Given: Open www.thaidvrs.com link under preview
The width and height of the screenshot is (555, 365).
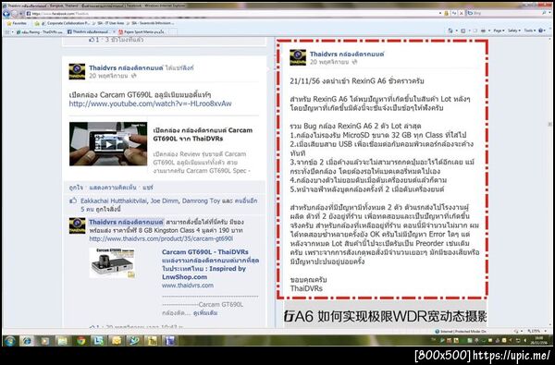Looking at the screenshot, I should click(x=188, y=285).
